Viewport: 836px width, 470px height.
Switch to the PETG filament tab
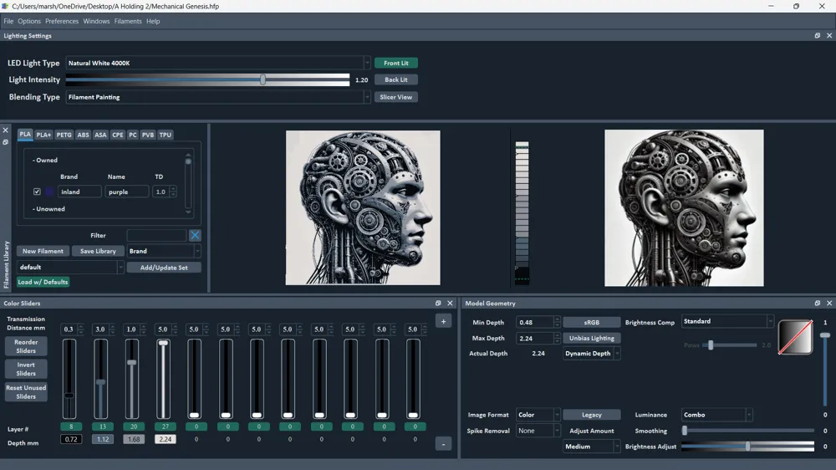pos(64,135)
